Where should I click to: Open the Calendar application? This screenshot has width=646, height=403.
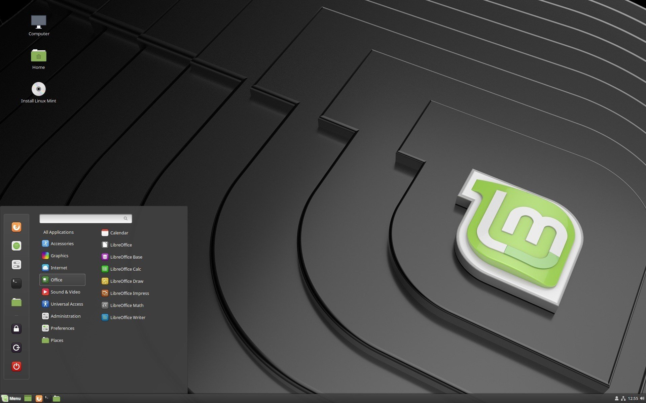[x=119, y=232]
